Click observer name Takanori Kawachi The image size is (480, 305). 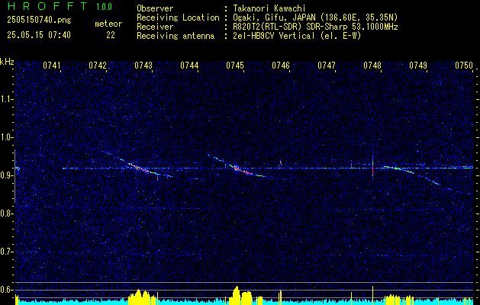(269, 9)
